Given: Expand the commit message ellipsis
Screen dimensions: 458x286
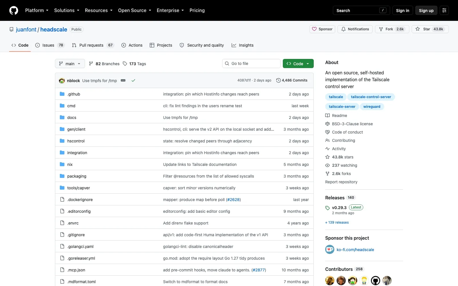Looking at the screenshot, I should click(123, 80).
